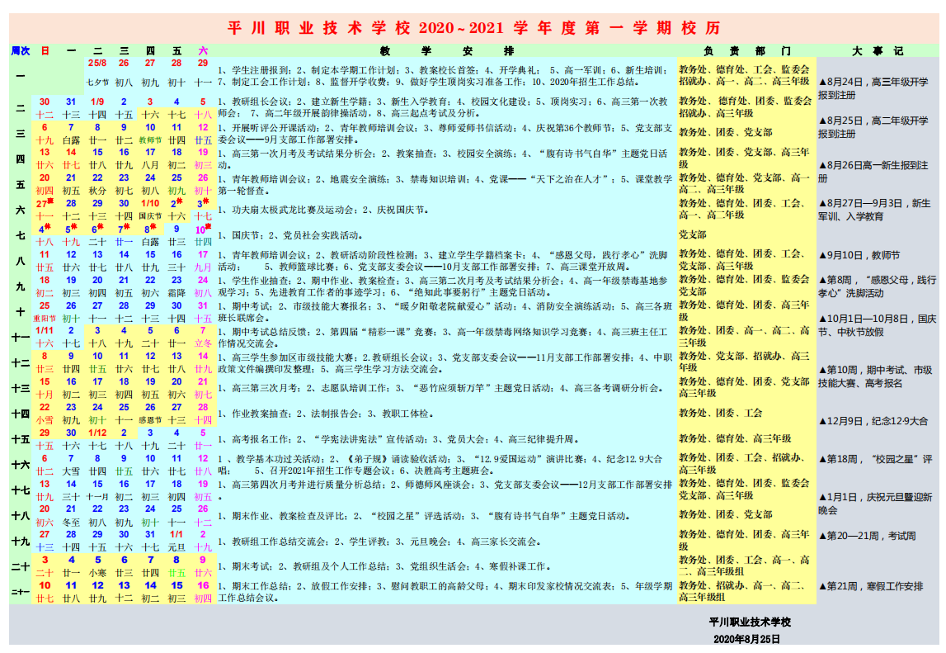This screenshot has height=653, width=946.
Task: Select the 教师节 cell on September 10
Action: [150, 140]
